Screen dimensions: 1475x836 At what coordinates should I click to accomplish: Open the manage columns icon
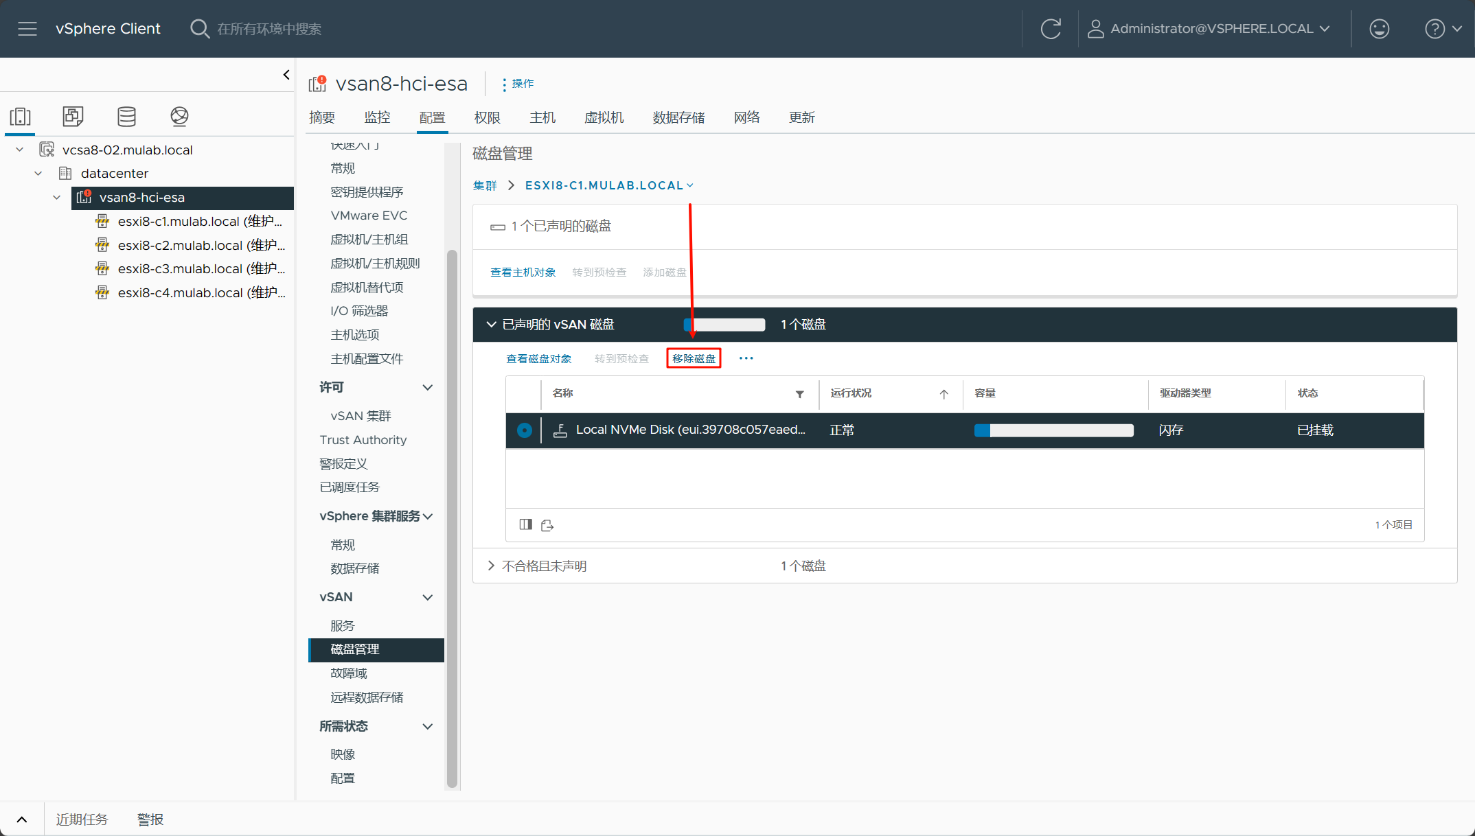coord(526,524)
